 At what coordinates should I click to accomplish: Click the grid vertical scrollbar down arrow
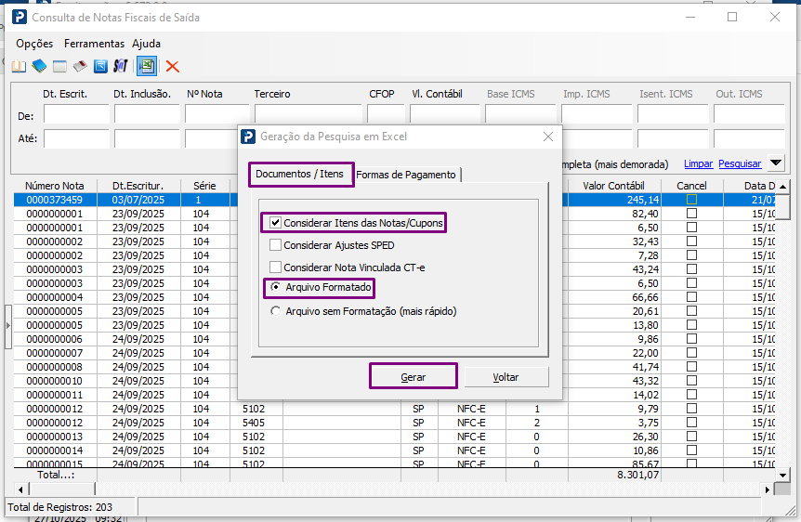coord(782,475)
